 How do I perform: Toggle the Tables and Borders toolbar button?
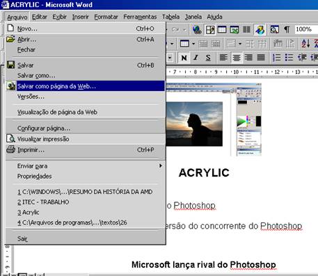tap(210, 29)
